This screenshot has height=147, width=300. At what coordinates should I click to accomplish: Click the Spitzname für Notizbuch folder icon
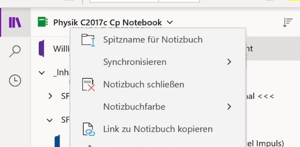(88, 40)
